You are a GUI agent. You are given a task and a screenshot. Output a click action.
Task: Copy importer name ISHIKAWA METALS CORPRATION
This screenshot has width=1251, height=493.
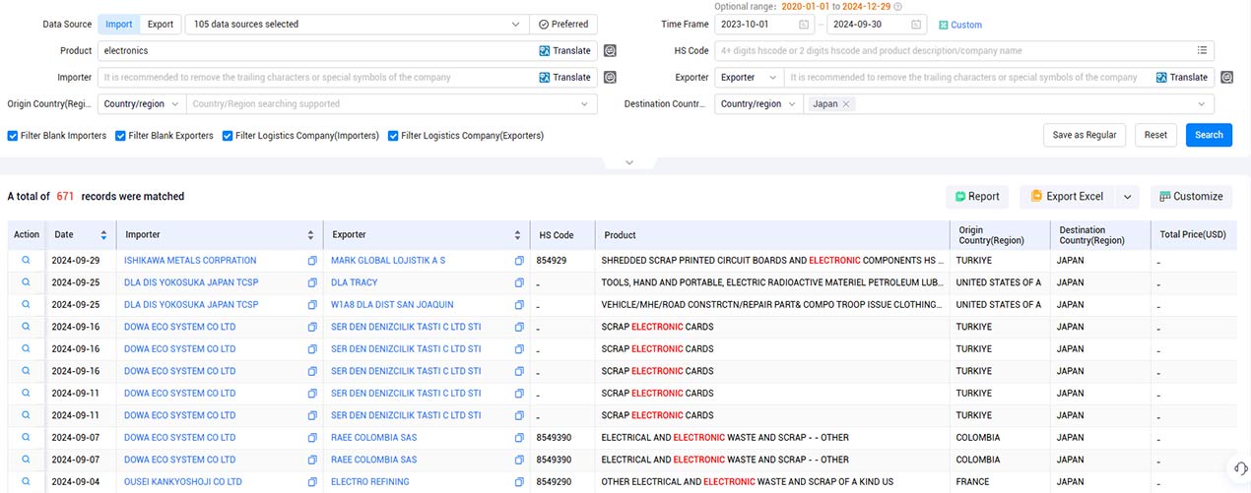tap(312, 261)
